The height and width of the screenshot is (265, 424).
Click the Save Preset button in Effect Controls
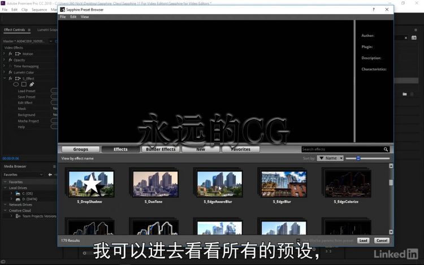coord(54,97)
